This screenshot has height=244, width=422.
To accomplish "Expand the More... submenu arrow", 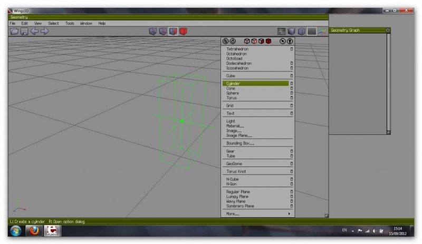I will [289, 214].
